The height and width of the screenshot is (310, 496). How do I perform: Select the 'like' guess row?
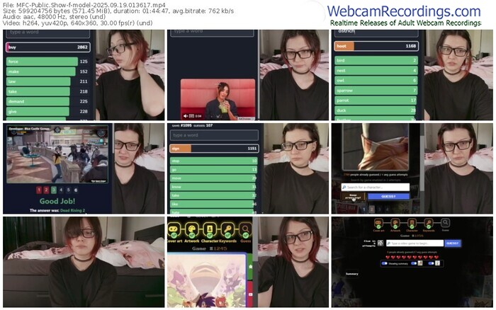pyautogui.click(x=214, y=204)
